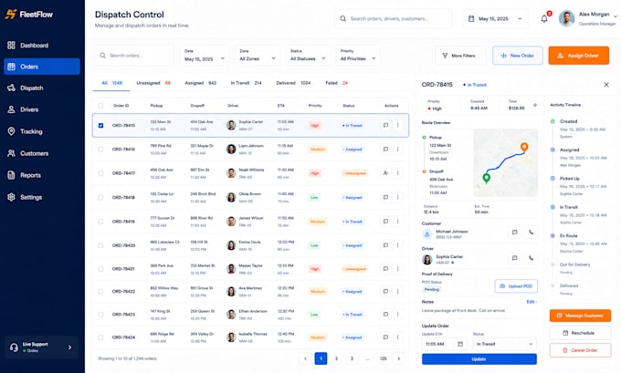Check the ORD-78416 row checkbox
The width and height of the screenshot is (621, 373).
point(100,150)
